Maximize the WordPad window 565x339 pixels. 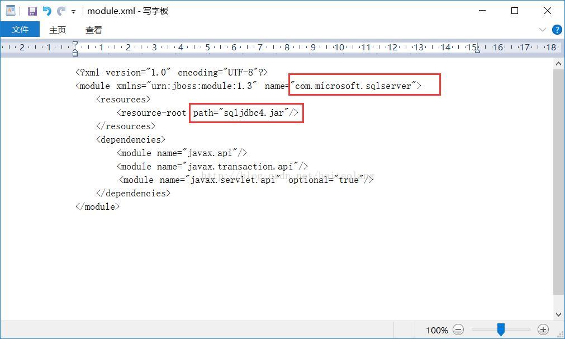pos(515,11)
